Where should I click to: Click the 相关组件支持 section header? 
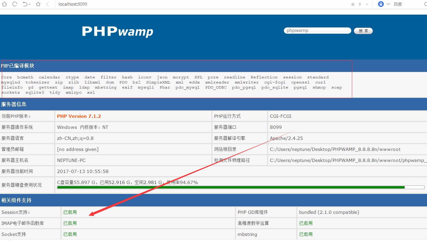[213, 200]
